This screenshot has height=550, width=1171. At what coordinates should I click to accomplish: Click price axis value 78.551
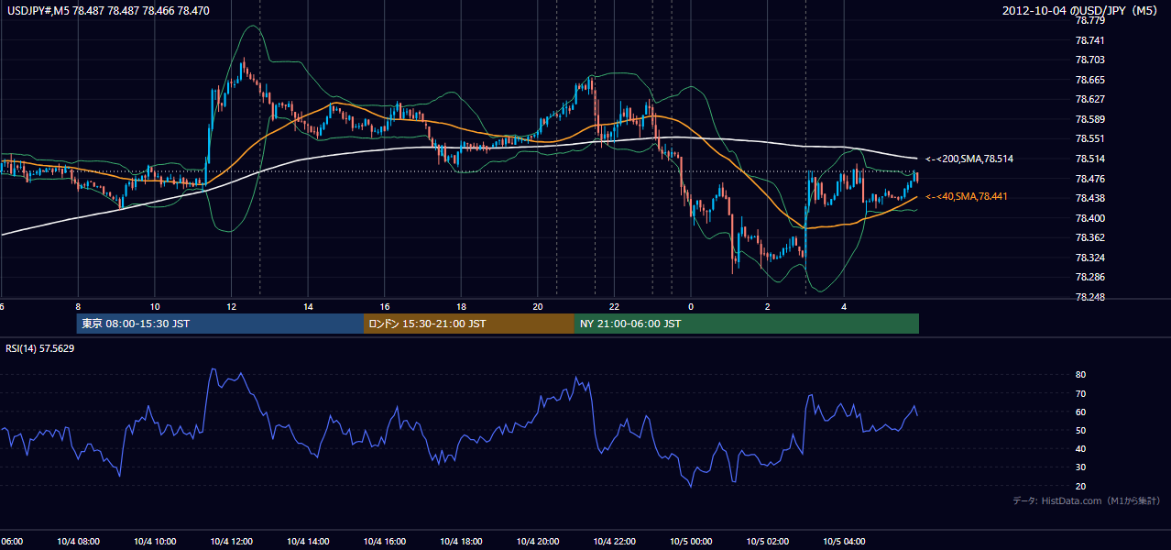(x=1090, y=139)
